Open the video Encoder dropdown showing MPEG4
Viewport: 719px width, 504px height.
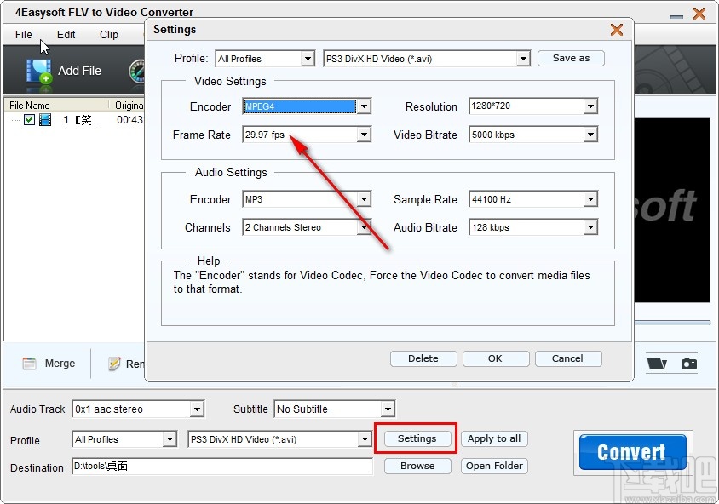click(x=364, y=106)
